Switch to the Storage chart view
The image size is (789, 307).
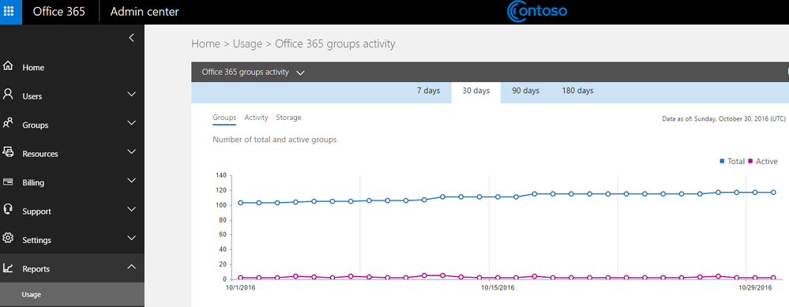[x=288, y=118]
